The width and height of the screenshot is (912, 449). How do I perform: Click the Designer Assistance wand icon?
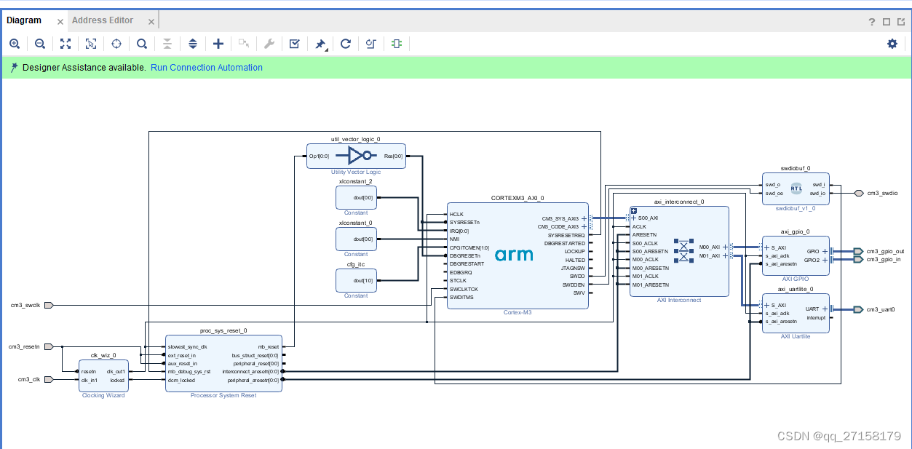[x=14, y=68]
